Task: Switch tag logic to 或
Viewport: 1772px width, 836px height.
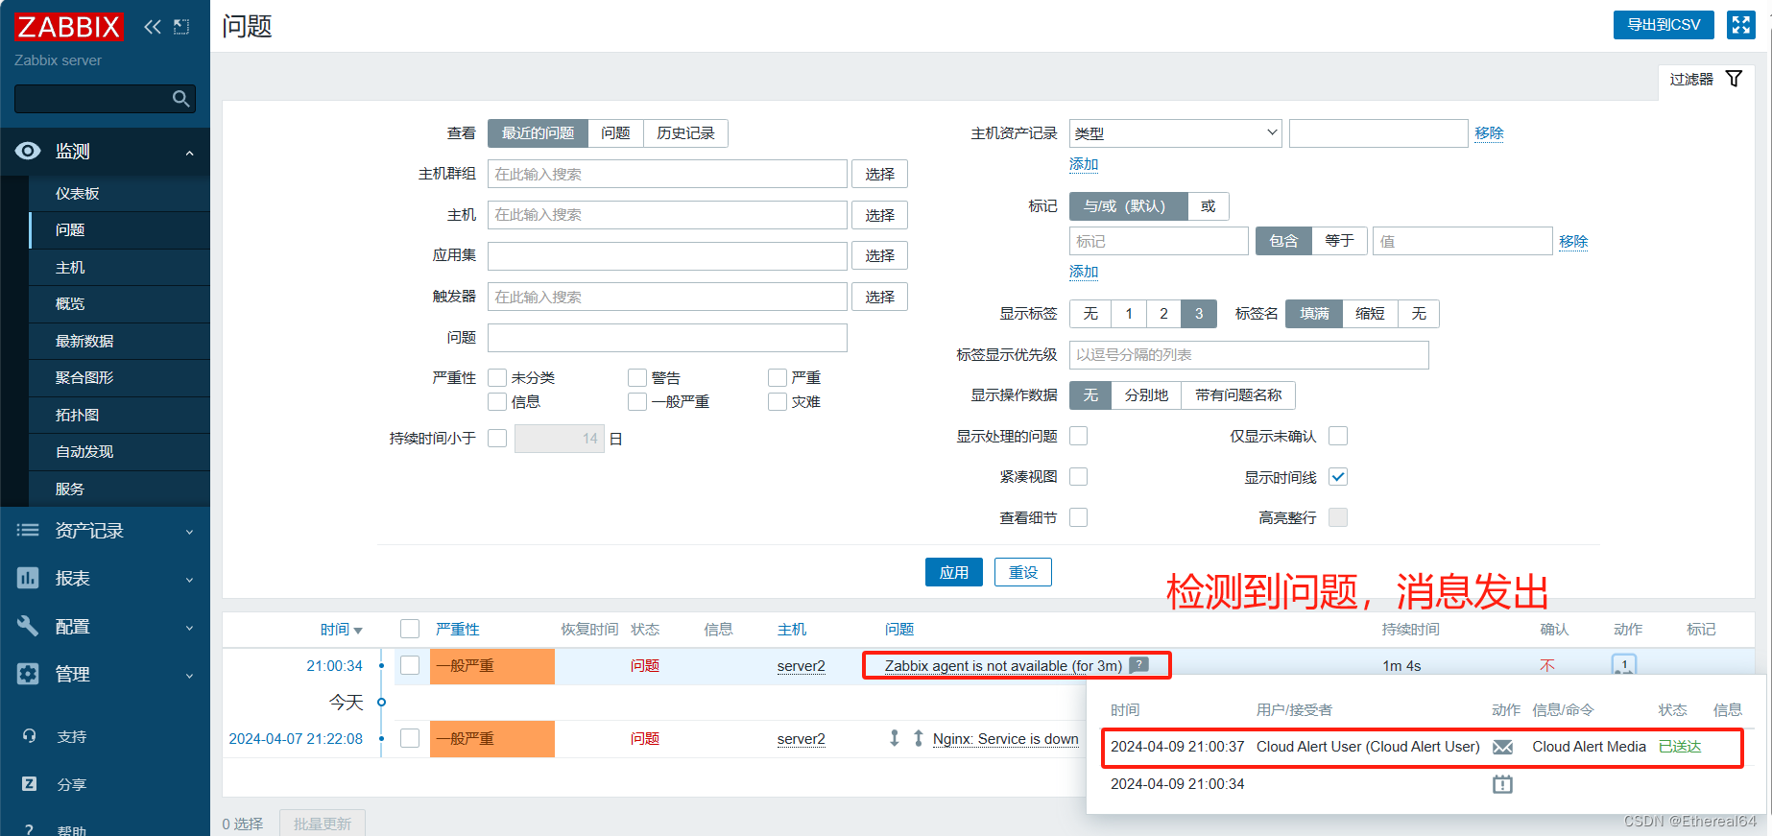Action: click(x=1209, y=206)
